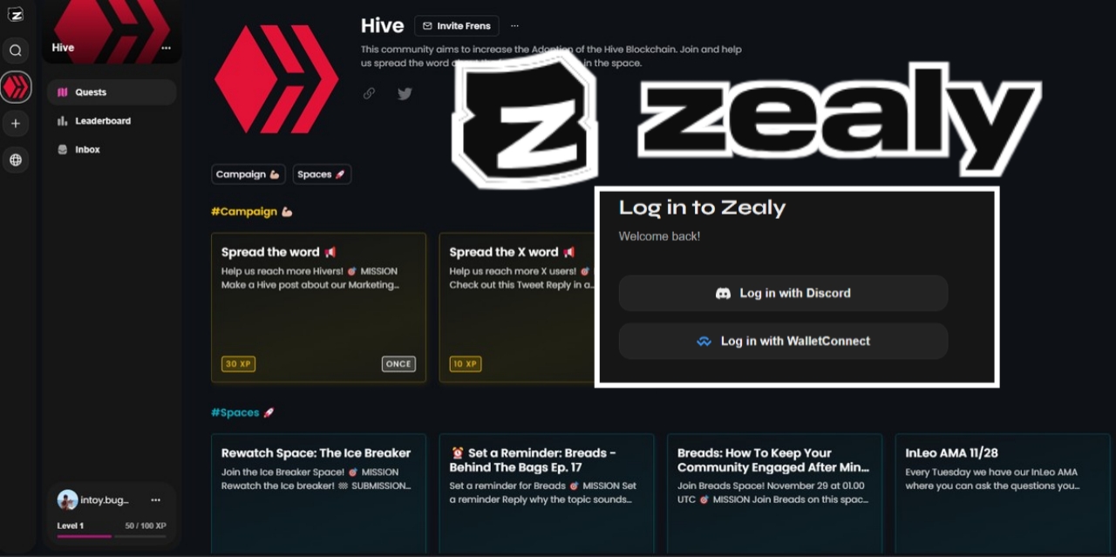Viewport: 1116px width, 557px height.
Task: Click the Invite Frens button
Action: (457, 26)
